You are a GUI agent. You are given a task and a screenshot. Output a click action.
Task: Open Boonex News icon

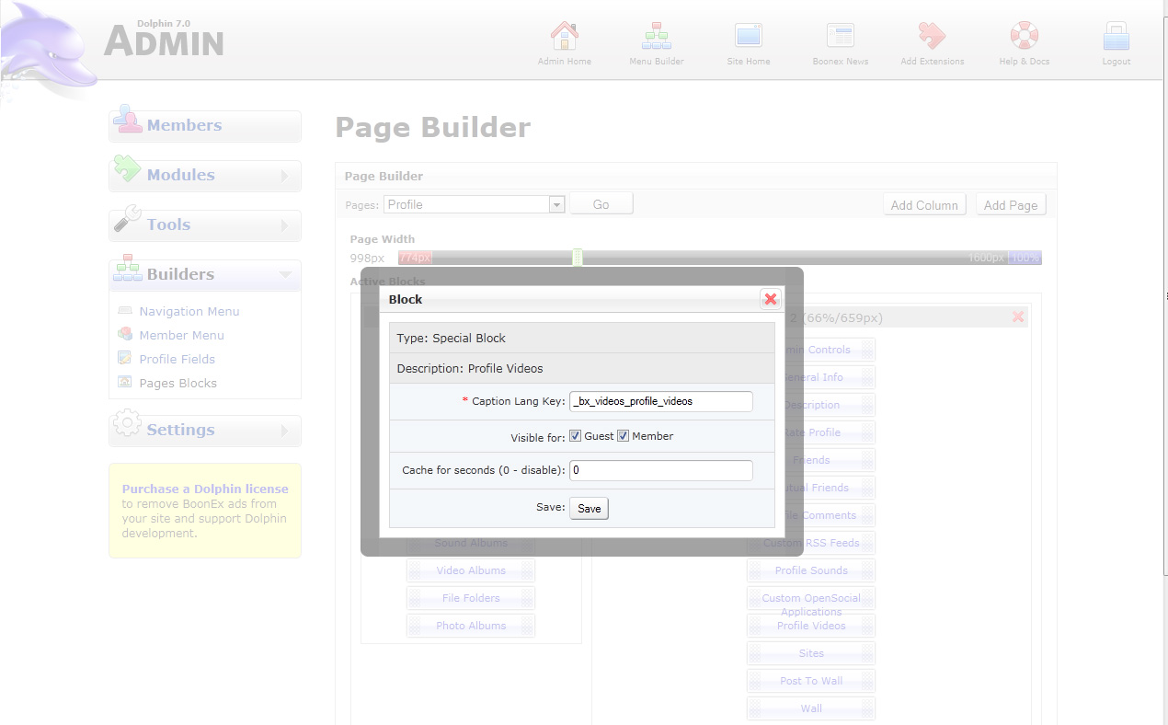840,37
